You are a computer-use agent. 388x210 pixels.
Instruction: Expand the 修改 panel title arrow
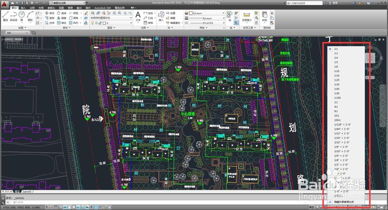(70, 28)
